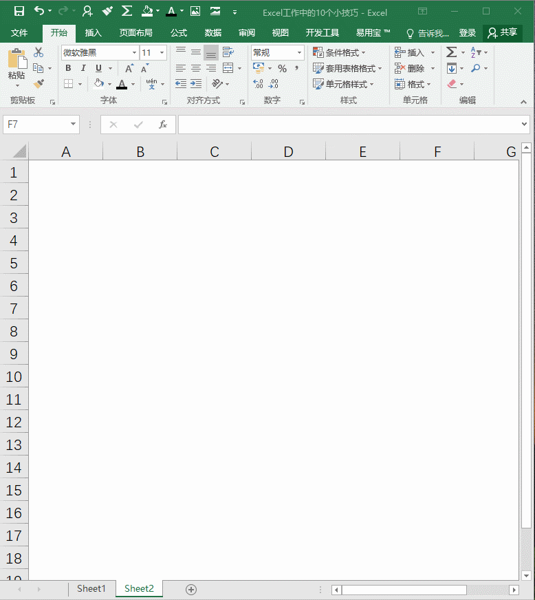The width and height of the screenshot is (535, 600).
Task: Open the number format dropdown 常规
Action: tap(299, 52)
